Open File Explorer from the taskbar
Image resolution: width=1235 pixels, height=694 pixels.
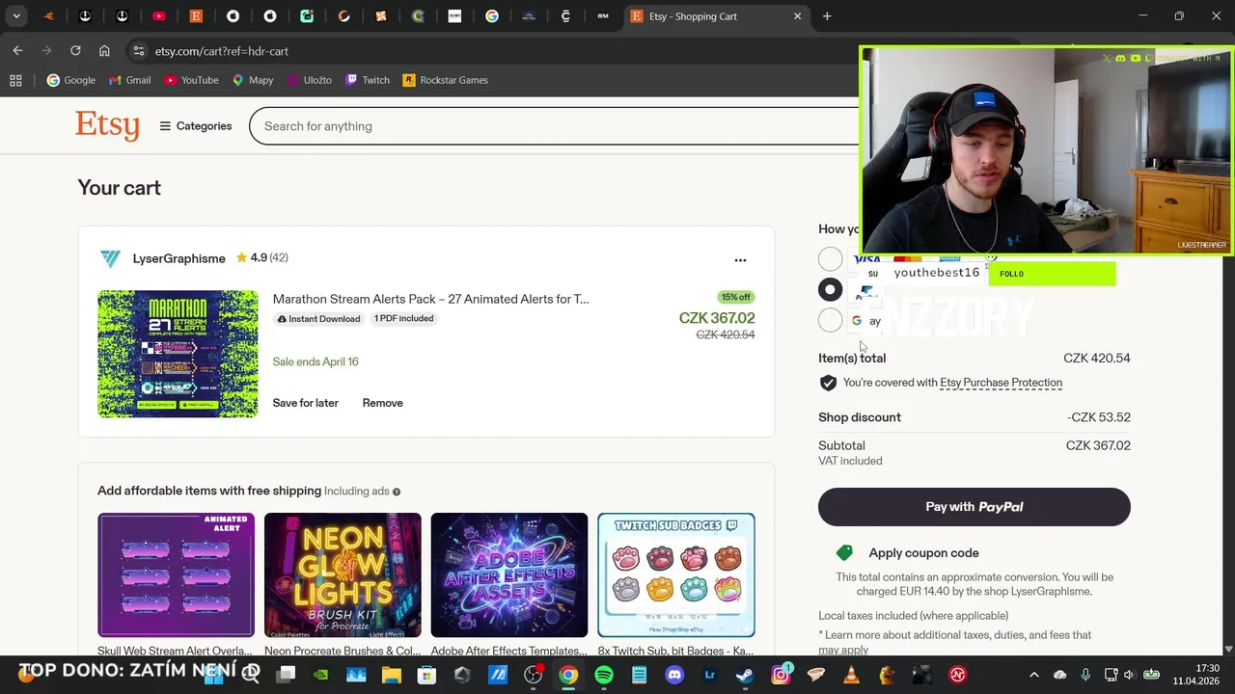[x=391, y=675]
